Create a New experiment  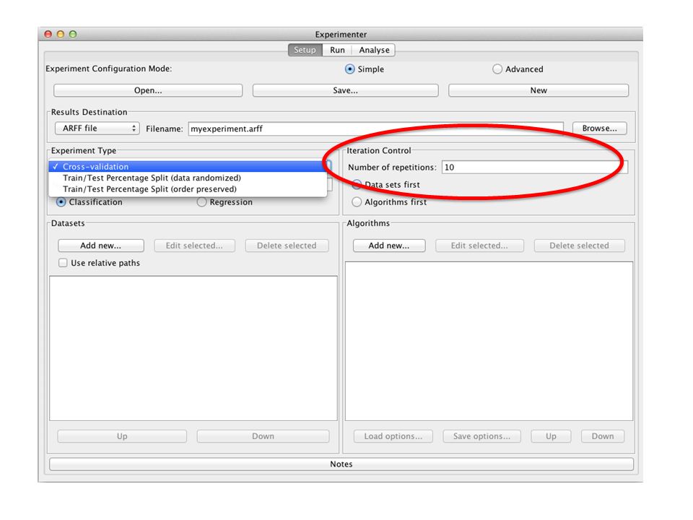pyautogui.click(x=539, y=90)
